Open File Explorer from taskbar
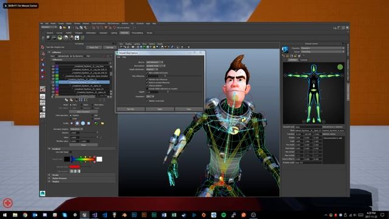Viewport: 389px width, 219px height. (x=15, y=215)
